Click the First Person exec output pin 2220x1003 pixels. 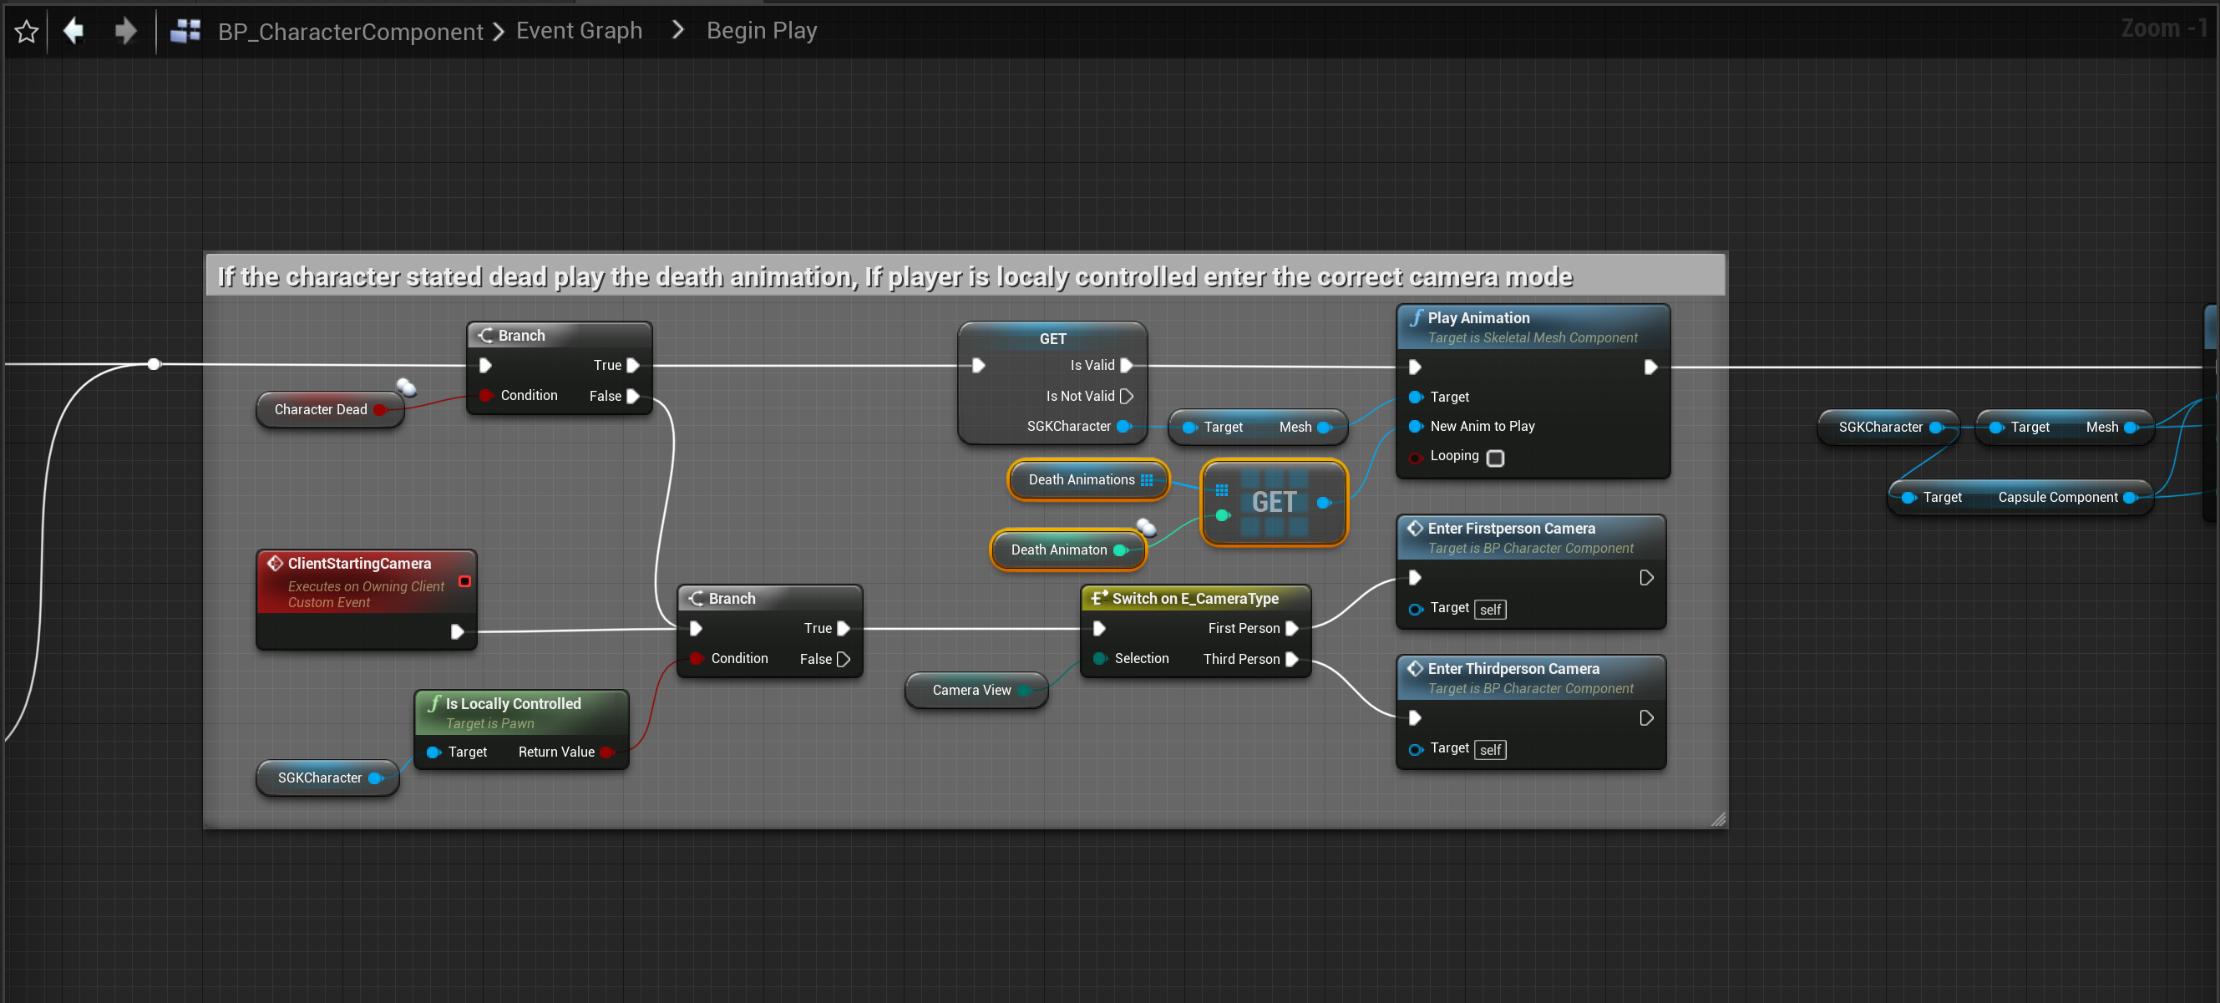pos(1291,628)
